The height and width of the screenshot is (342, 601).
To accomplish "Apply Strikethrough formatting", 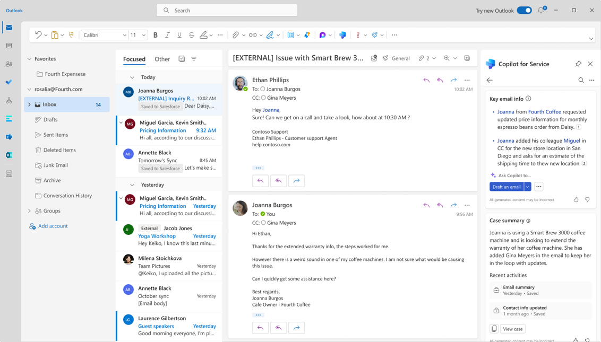I will pyautogui.click(x=191, y=35).
